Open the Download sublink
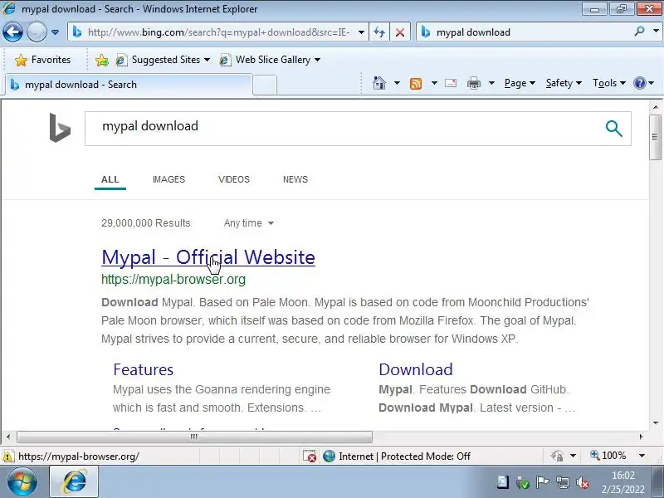The width and height of the screenshot is (664, 498). (416, 369)
